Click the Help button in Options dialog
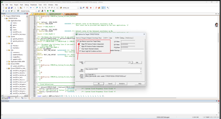221x119 pixels. 140,84
